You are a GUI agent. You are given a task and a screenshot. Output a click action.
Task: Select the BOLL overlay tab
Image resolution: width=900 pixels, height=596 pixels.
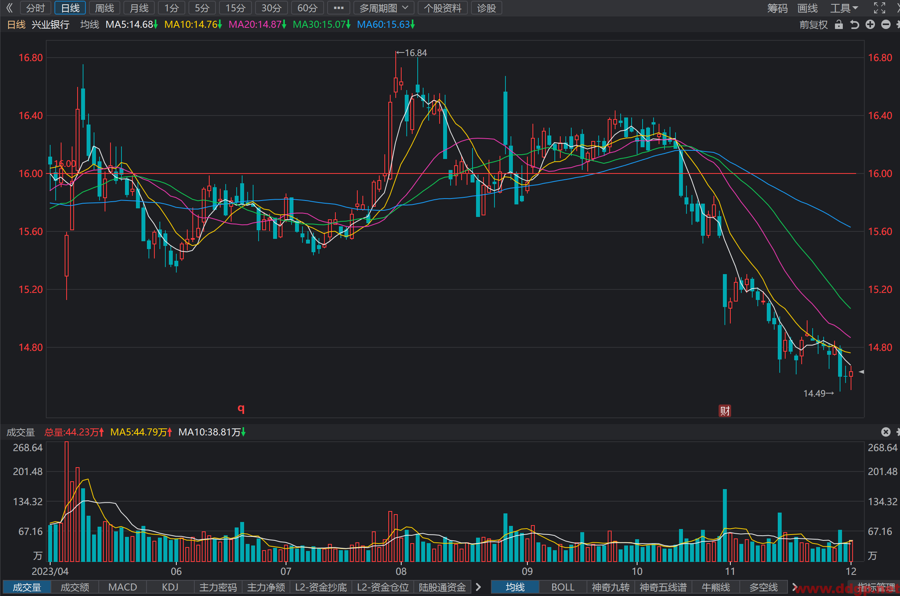(563, 587)
